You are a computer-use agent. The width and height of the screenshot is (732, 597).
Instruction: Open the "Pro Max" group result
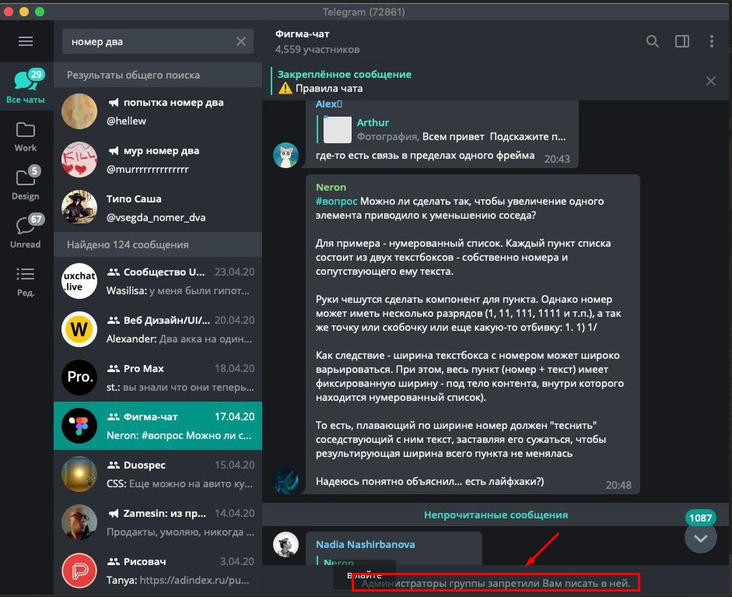coord(158,378)
